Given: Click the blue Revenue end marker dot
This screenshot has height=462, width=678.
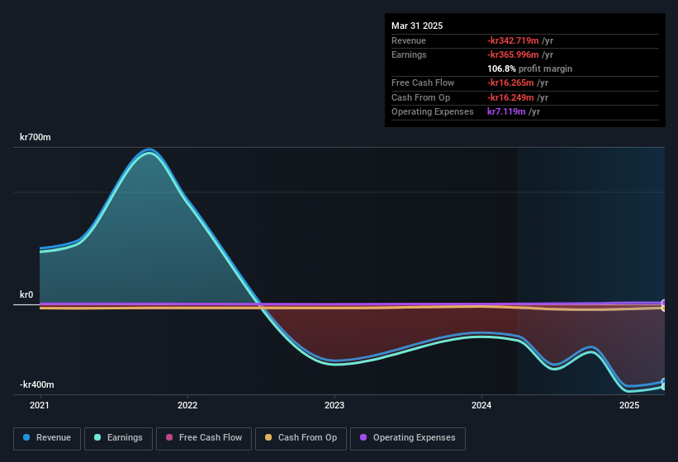Looking at the screenshot, I should click(x=664, y=382).
